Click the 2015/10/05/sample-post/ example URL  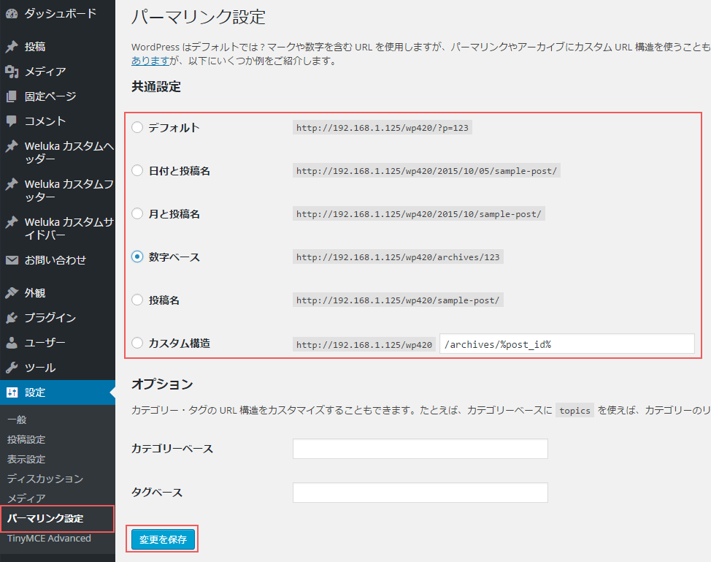pos(427,171)
